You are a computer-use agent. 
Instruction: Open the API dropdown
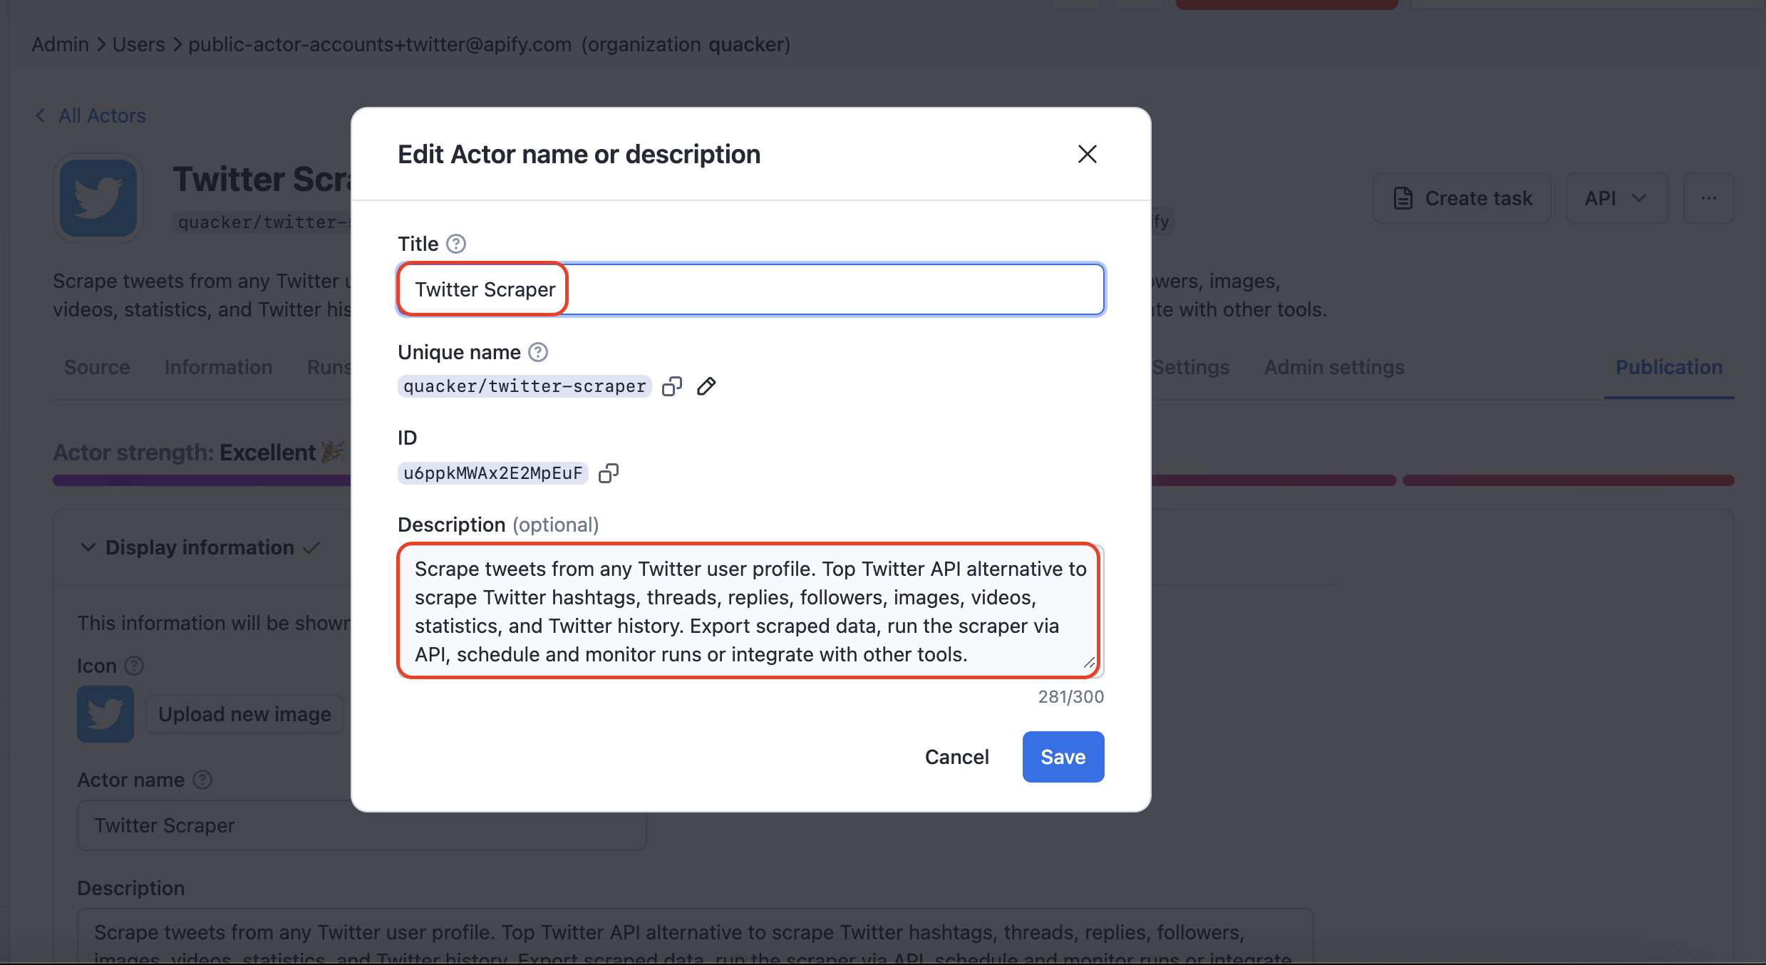click(x=1616, y=197)
